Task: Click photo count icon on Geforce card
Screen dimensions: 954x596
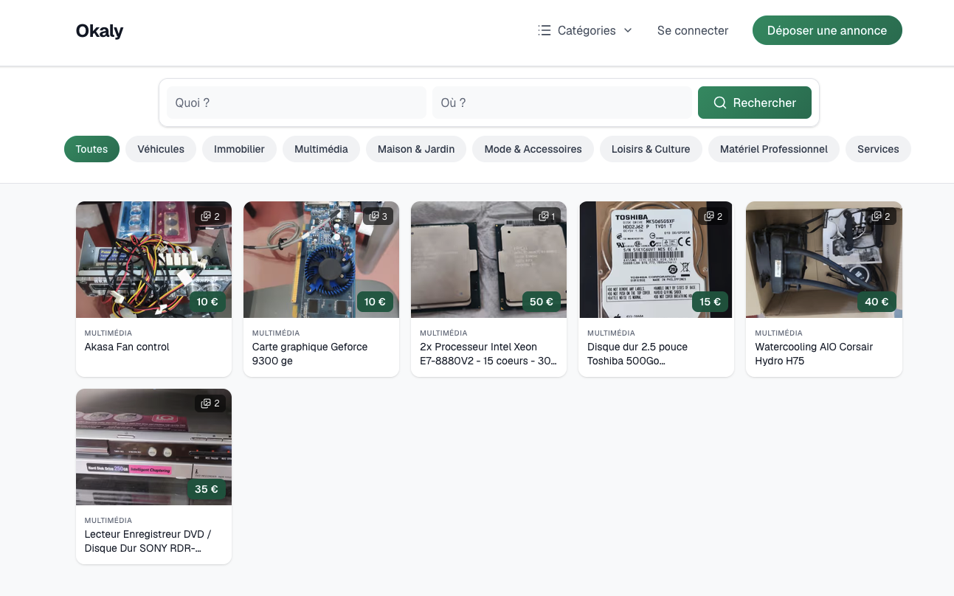Action: pyautogui.click(x=374, y=216)
